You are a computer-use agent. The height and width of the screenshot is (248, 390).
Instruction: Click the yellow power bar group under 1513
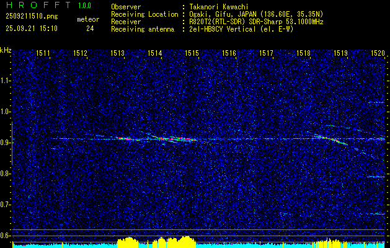pyautogui.click(x=128, y=242)
